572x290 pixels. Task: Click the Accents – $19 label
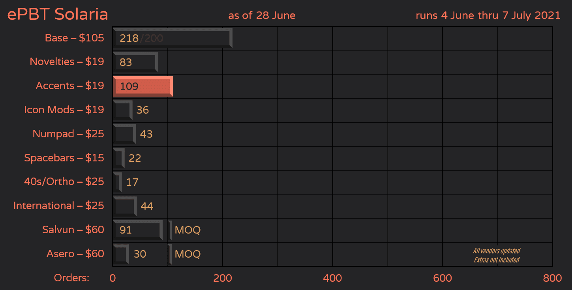70,86
